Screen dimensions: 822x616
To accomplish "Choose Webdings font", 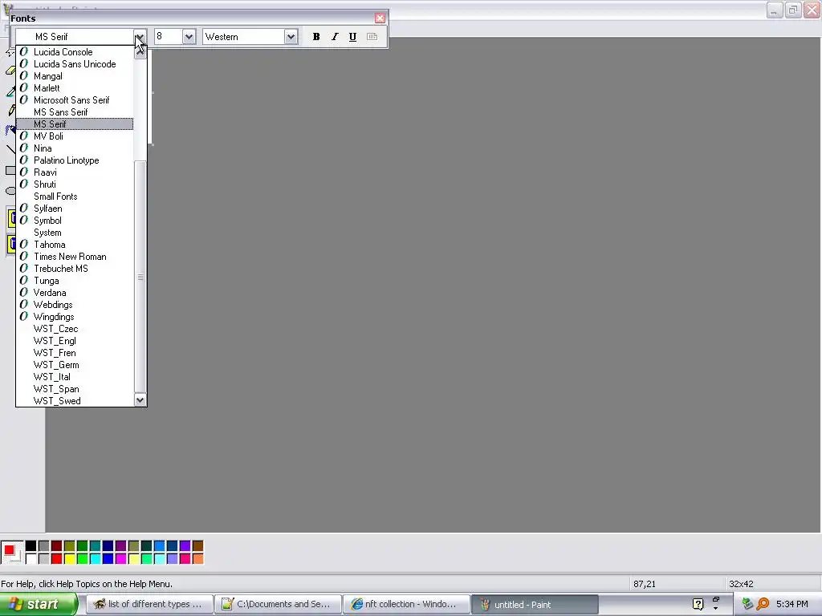I will pos(75,305).
